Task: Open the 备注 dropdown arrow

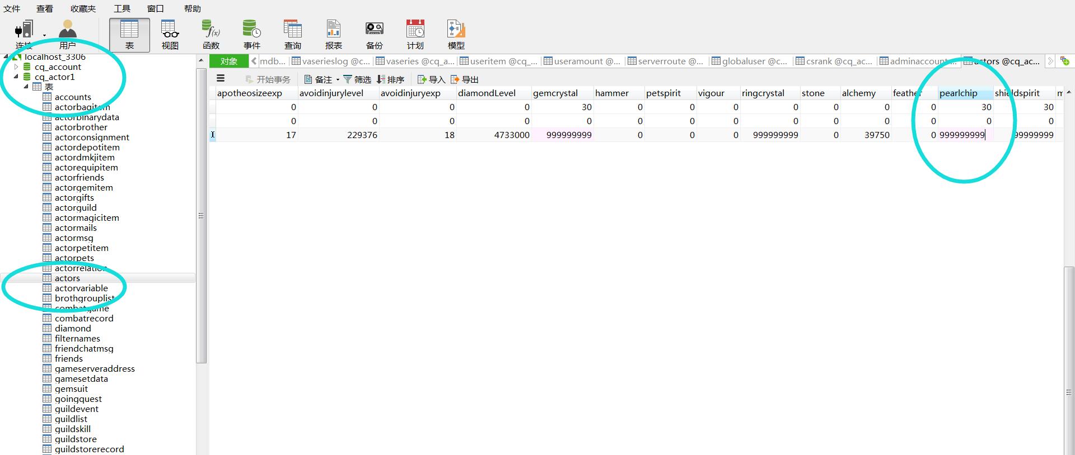Action: click(338, 80)
